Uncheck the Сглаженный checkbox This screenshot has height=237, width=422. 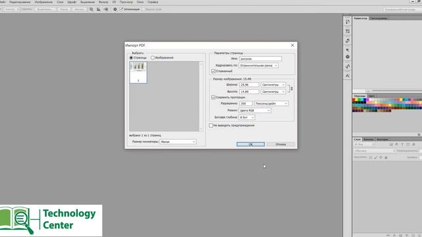(213, 71)
